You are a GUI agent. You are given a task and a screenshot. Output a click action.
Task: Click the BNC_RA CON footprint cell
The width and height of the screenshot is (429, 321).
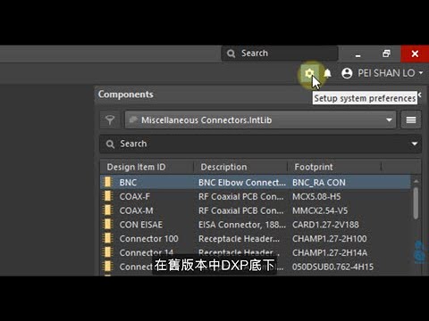(319, 183)
